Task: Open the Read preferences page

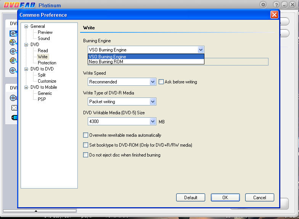Action: point(43,51)
